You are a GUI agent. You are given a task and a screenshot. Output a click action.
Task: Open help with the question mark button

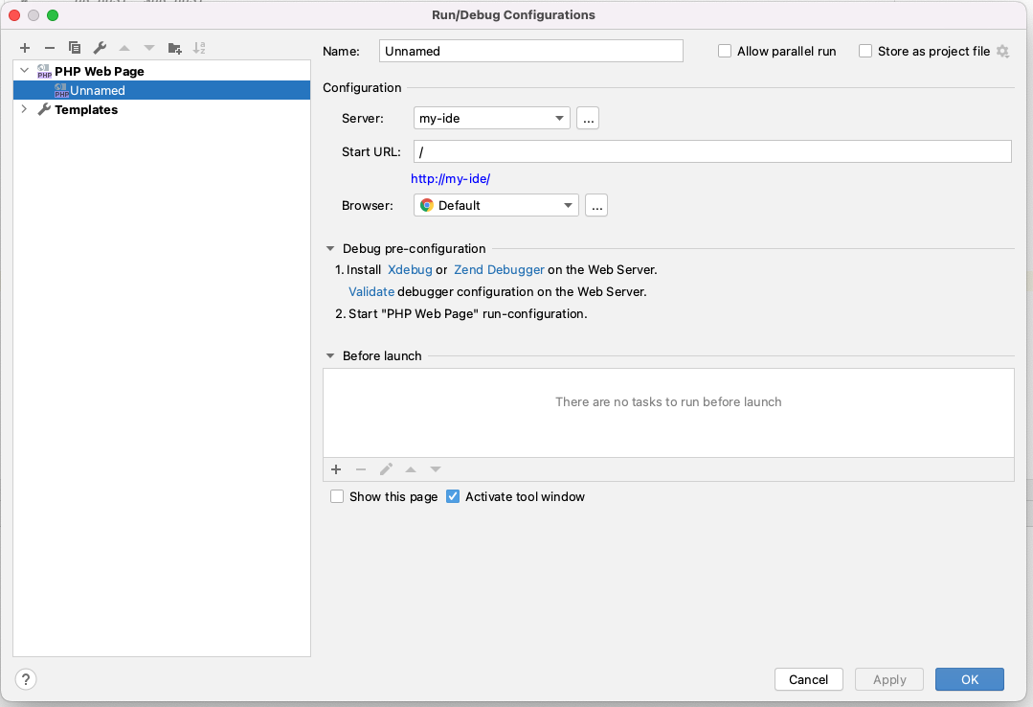click(26, 679)
